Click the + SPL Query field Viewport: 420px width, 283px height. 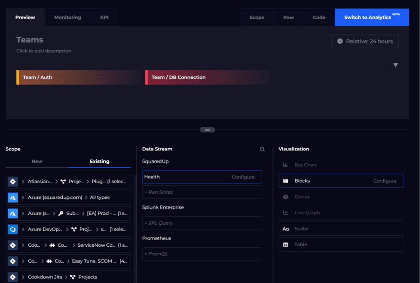[202, 223]
